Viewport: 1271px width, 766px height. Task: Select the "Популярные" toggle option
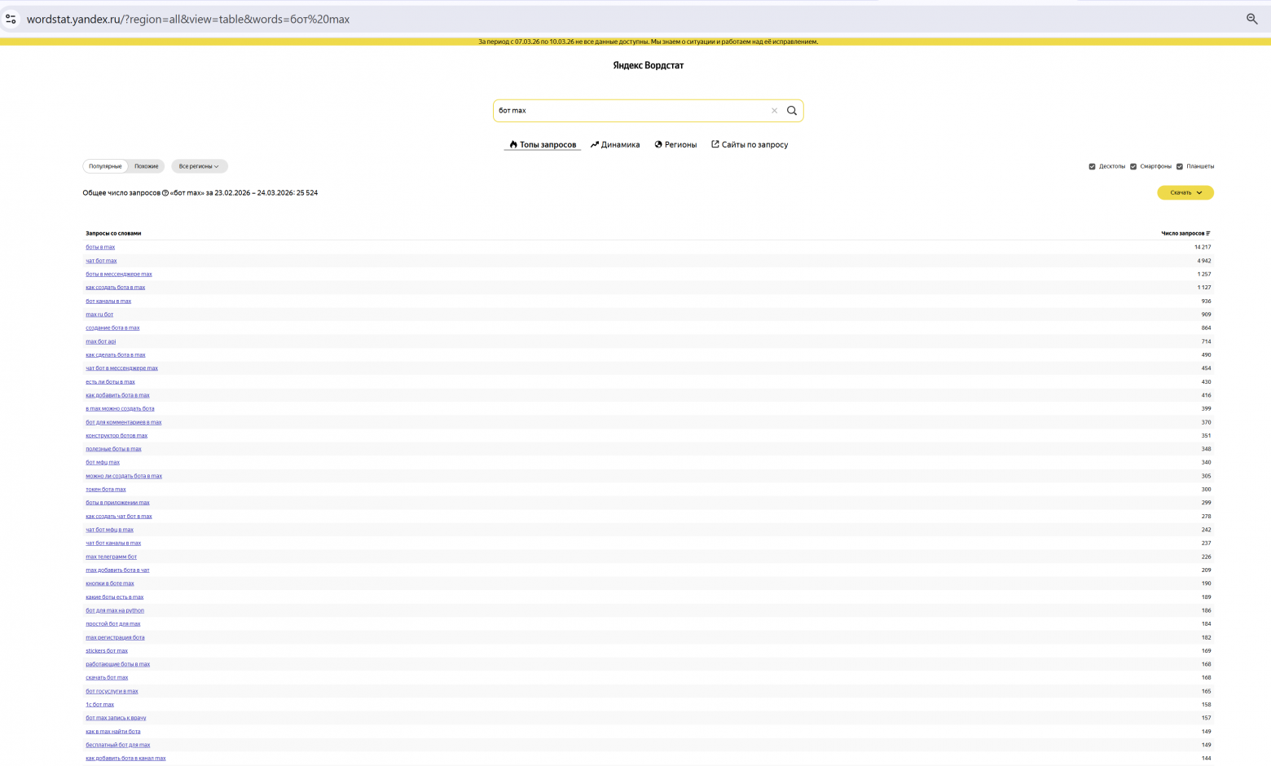(105, 166)
